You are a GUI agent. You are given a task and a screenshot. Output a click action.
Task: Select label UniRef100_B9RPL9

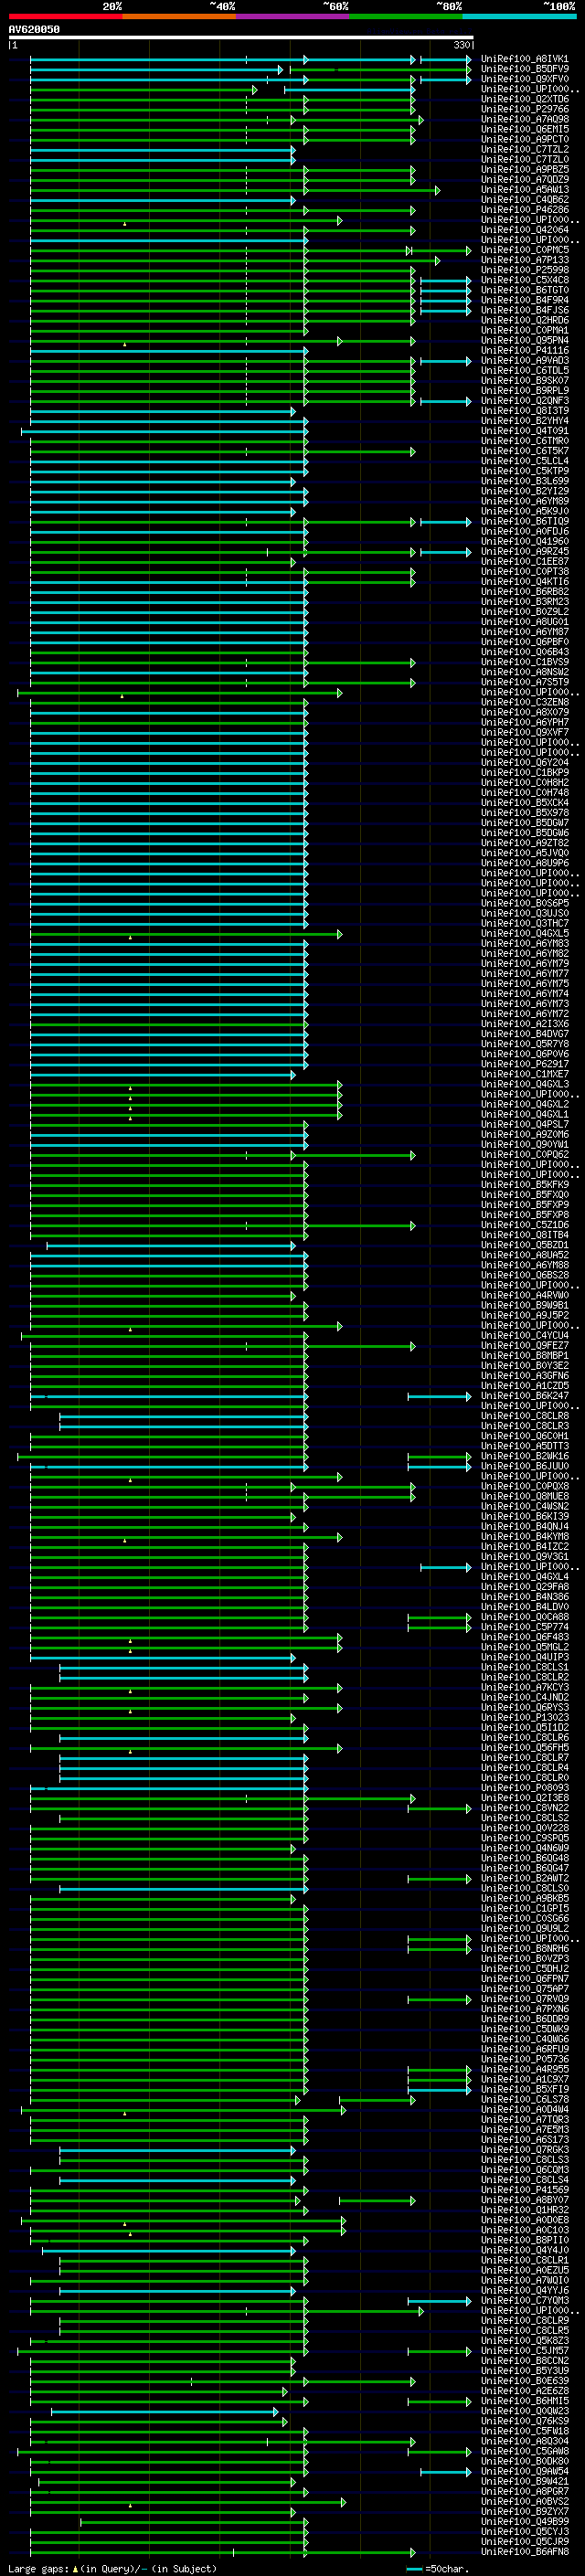point(524,391)
